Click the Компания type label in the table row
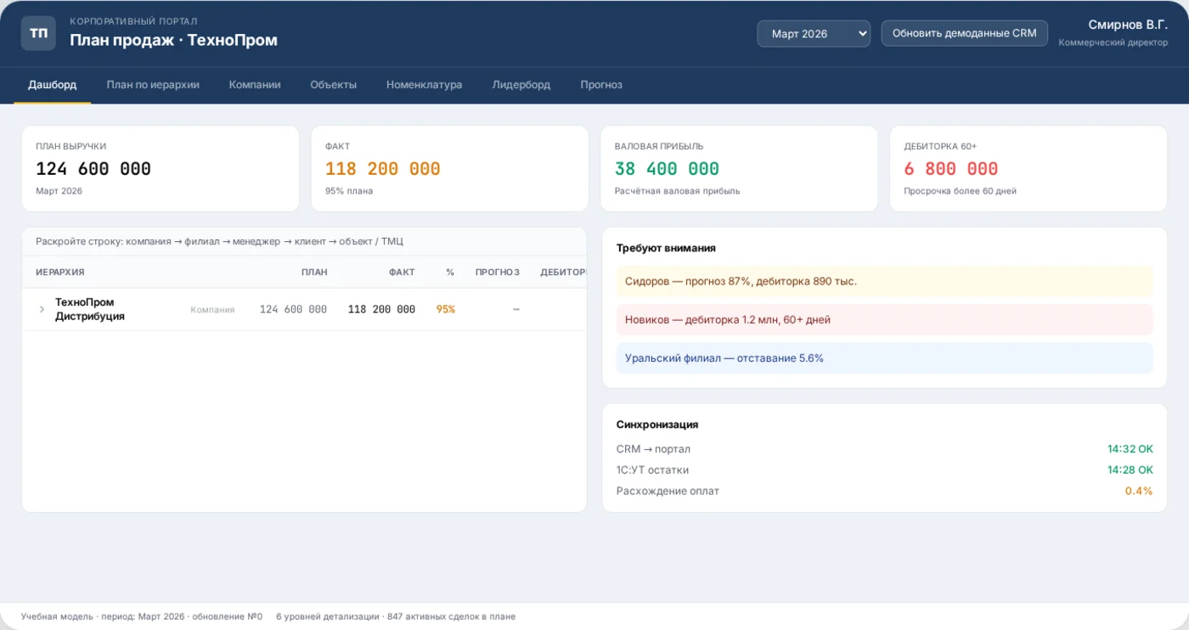 pos(212,310)
